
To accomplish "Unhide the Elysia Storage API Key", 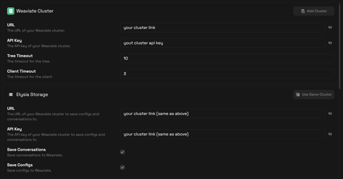I will (x=330, y=134).
